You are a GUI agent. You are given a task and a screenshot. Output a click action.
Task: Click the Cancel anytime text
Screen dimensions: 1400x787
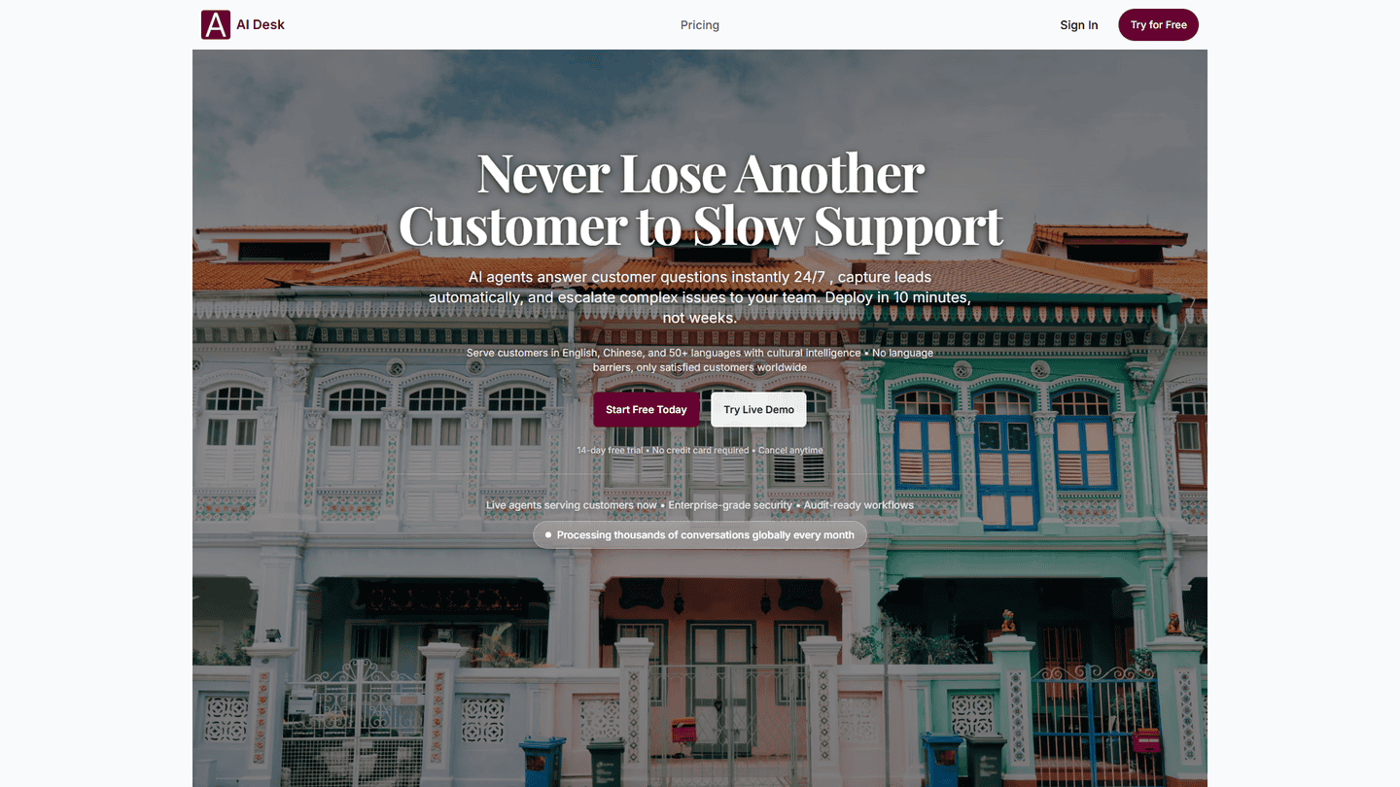pyautogui.click(x=790, y=451)
